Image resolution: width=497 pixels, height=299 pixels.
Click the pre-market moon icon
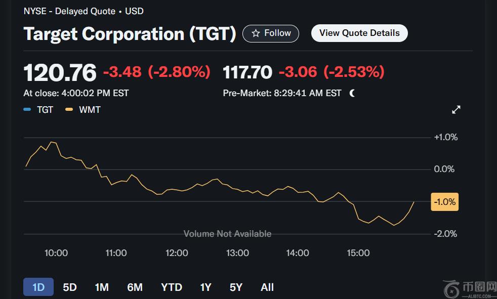coord(352,93)
